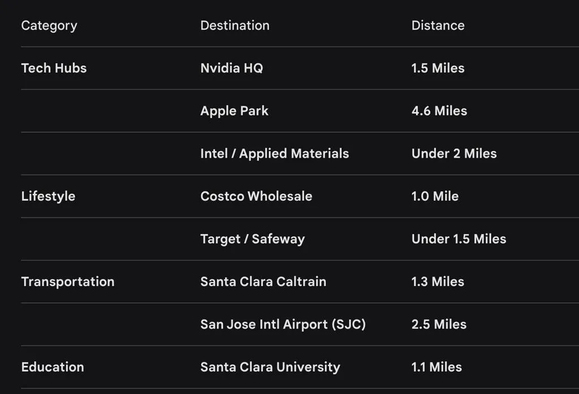Click the Santa Clara University destination
579x394 pixels.
(x=270, y=367)
